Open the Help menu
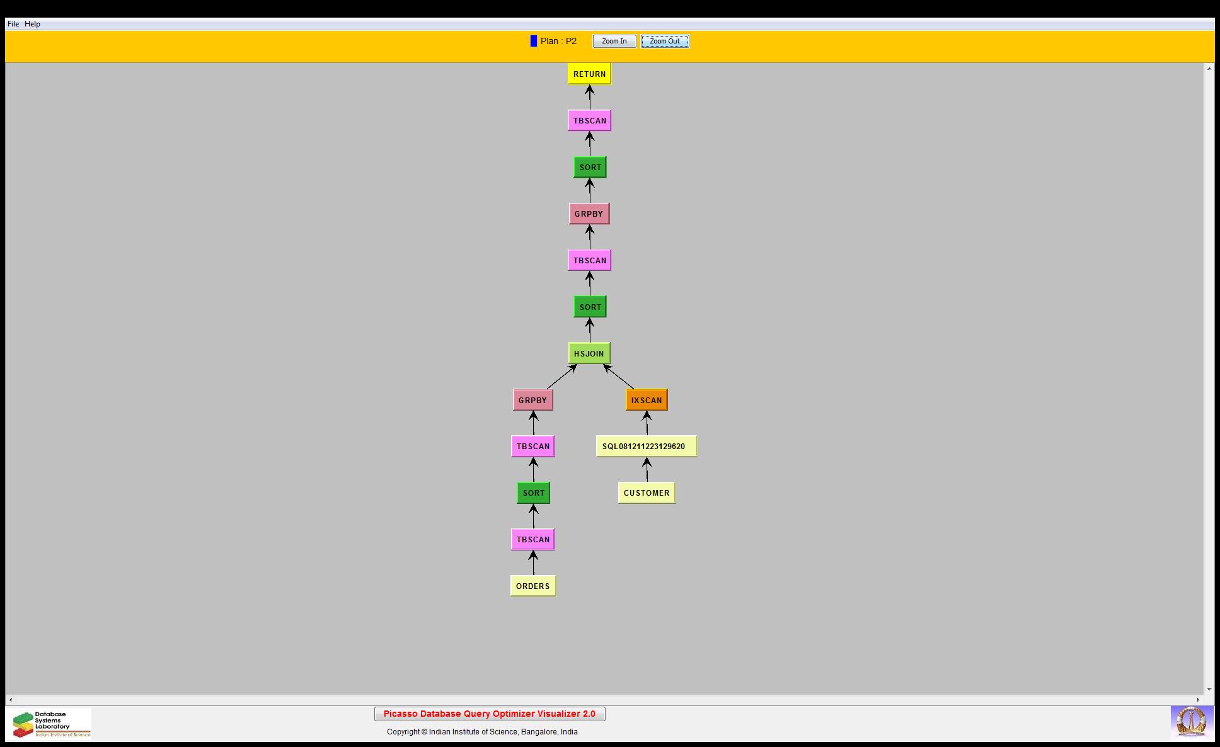Screen dimensions: 1220x747 coord(32,24)
